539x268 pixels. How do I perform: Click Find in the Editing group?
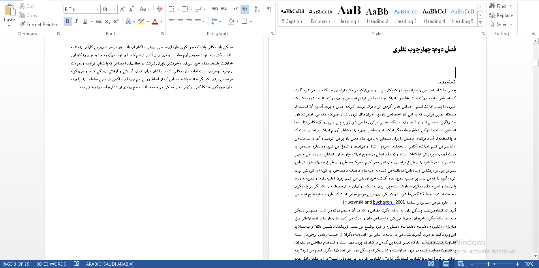click(498, 6)
